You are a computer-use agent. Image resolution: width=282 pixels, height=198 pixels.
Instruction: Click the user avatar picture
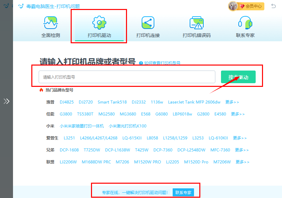pyautogui.click(x=233, y=6)
